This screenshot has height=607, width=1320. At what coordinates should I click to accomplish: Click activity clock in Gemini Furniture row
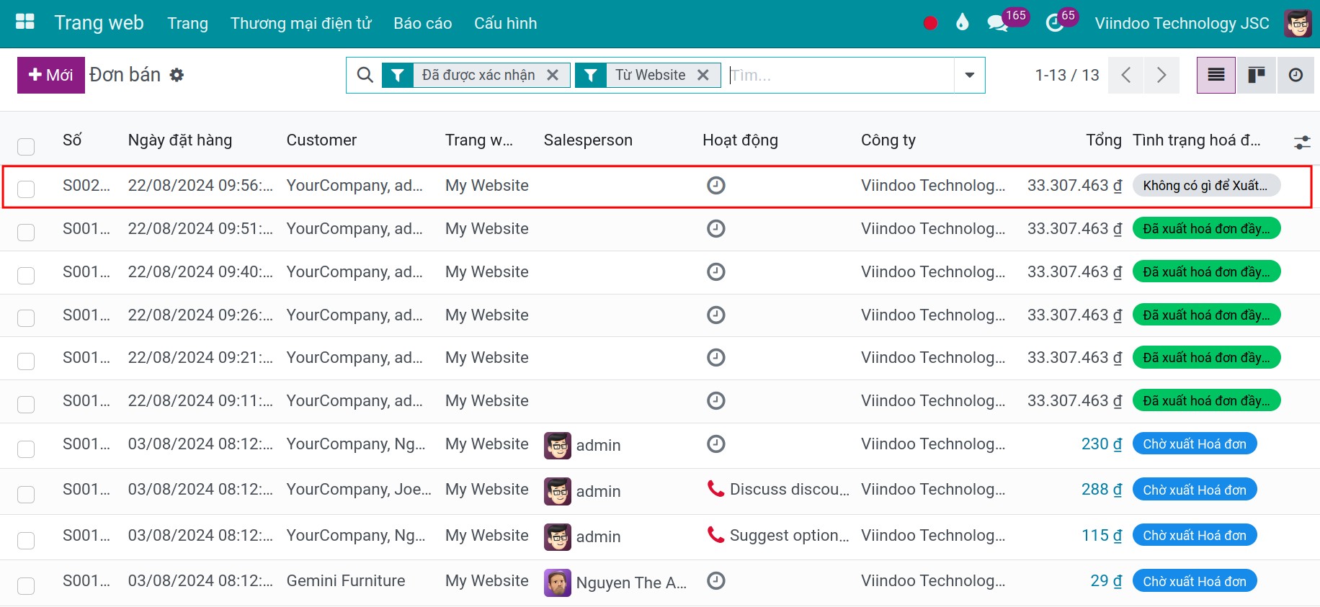[715, 580]
